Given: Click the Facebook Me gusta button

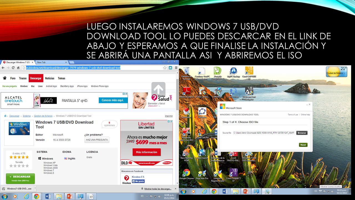Looking at the screenshot, I should [138, 181].
